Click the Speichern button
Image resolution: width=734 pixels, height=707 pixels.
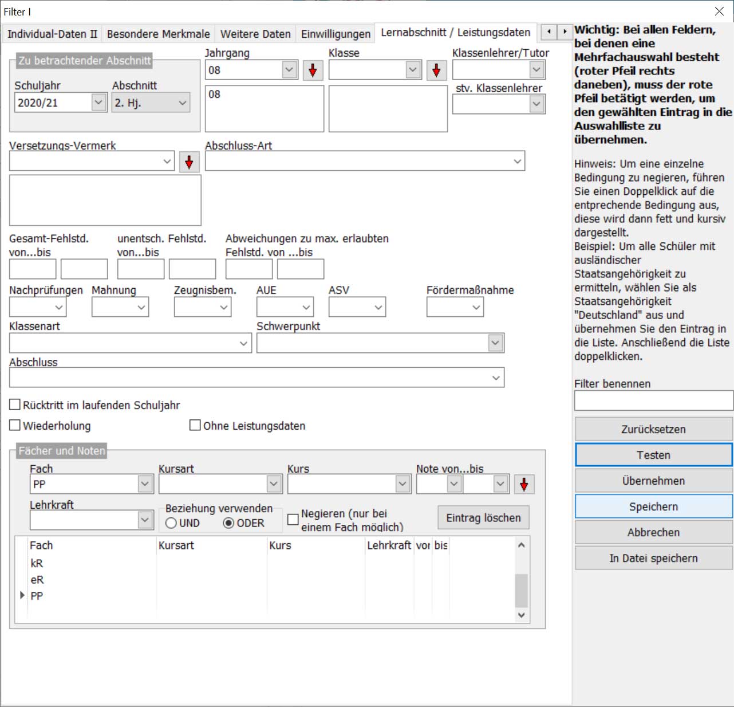(653, 506)
